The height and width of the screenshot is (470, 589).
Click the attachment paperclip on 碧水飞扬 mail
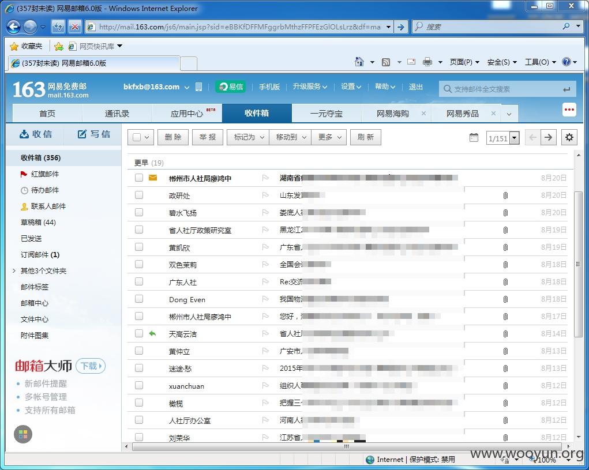pos(505,213)
